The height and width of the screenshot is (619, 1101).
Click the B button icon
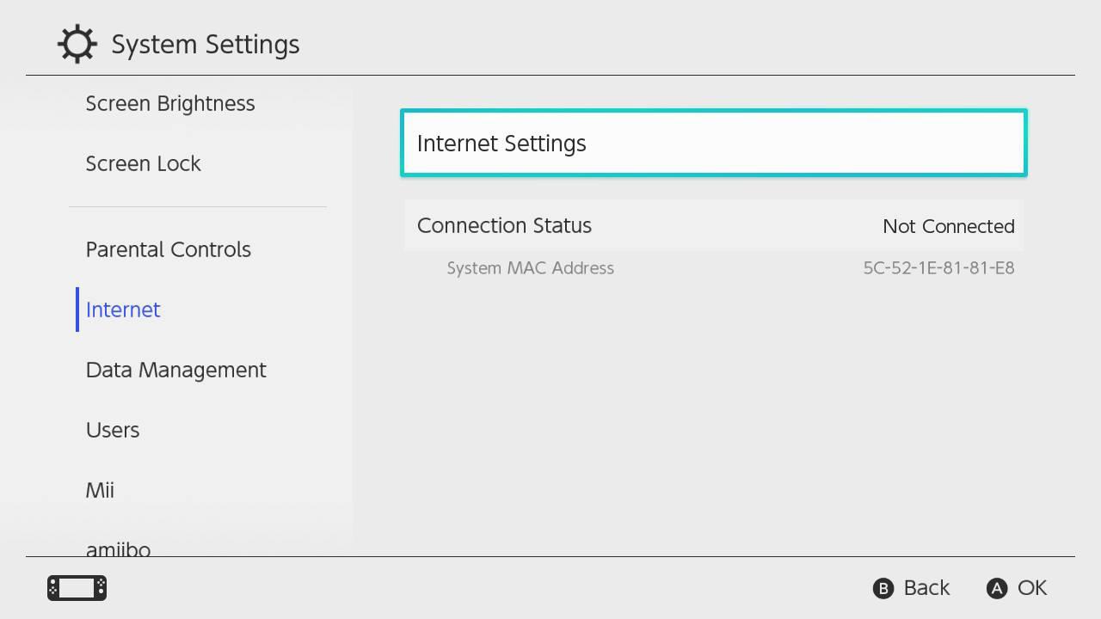coord(883,588)
